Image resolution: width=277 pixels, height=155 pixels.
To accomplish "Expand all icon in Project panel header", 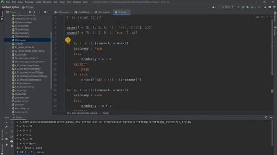I will point(35,12).
